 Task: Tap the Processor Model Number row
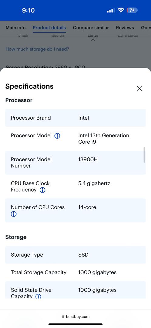pyautogui.click(x=75, y=162)
